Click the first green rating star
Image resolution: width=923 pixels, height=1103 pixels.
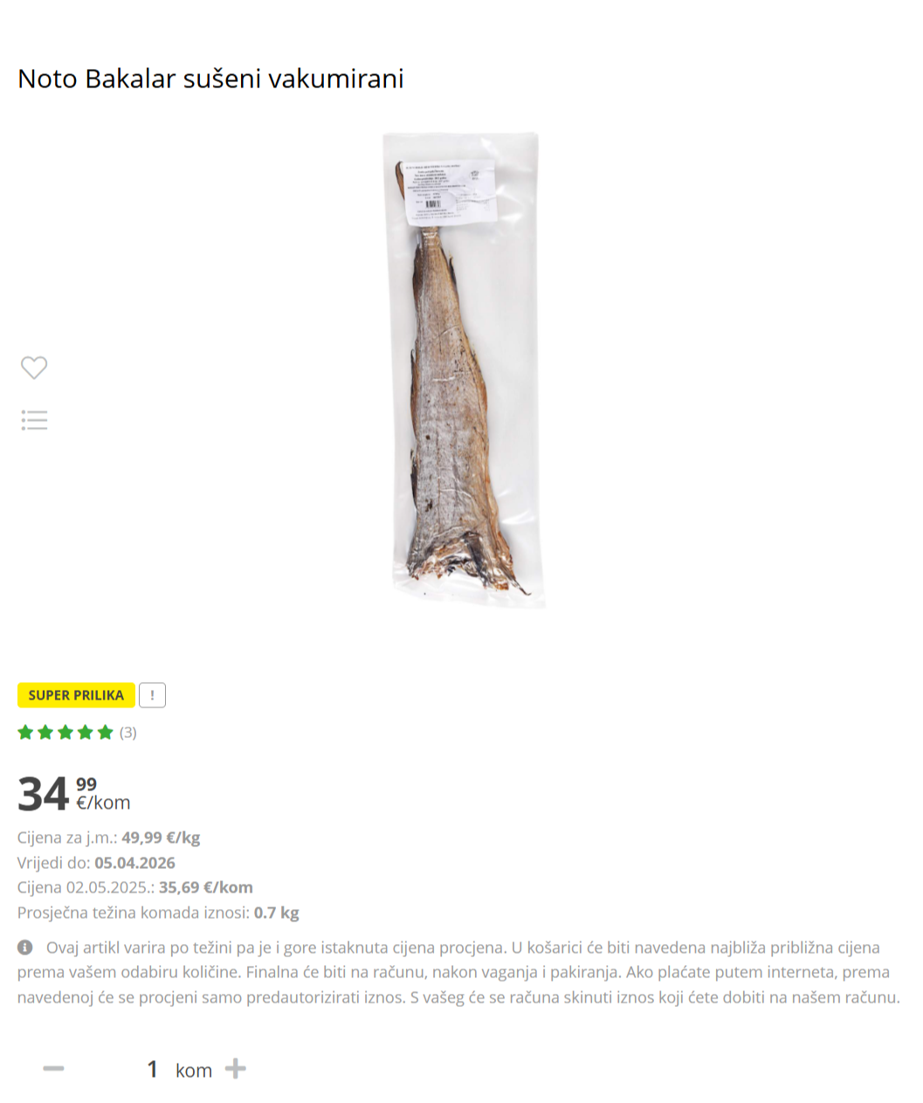click(x=25, y=732)
